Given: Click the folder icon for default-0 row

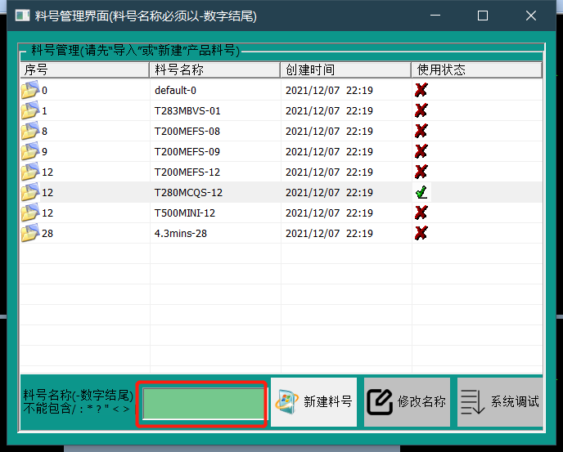Looking at the screenshot, I should coord(29,91).
